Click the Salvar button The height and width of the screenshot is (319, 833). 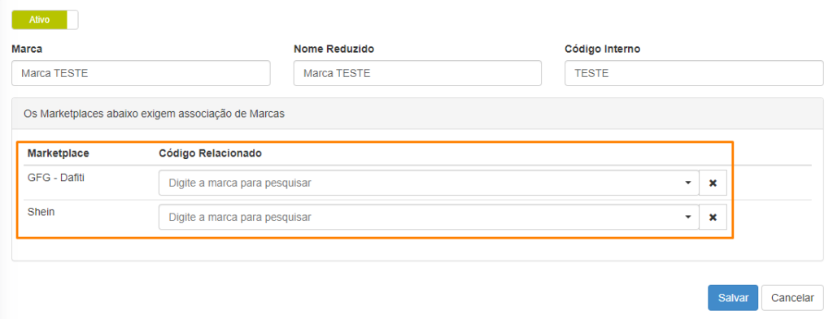733,298
